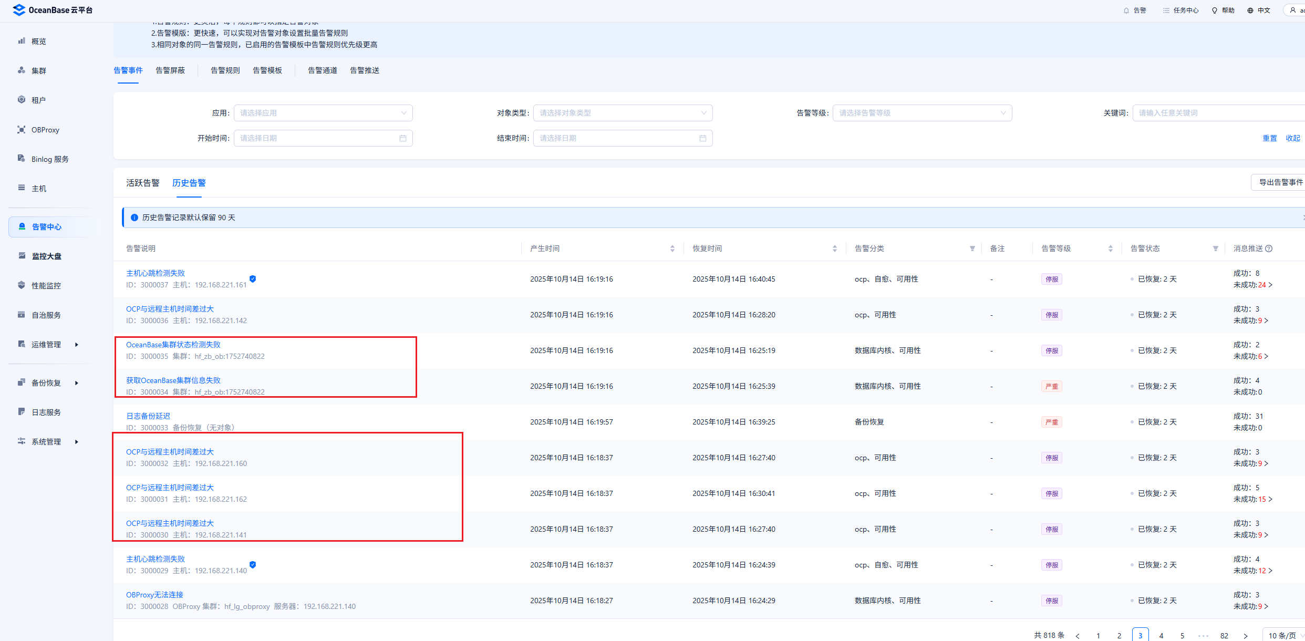This screenshot has width=1305, height=641.
Task: Open the 日志备份延迟 alert link
Action: click(148, 416)
